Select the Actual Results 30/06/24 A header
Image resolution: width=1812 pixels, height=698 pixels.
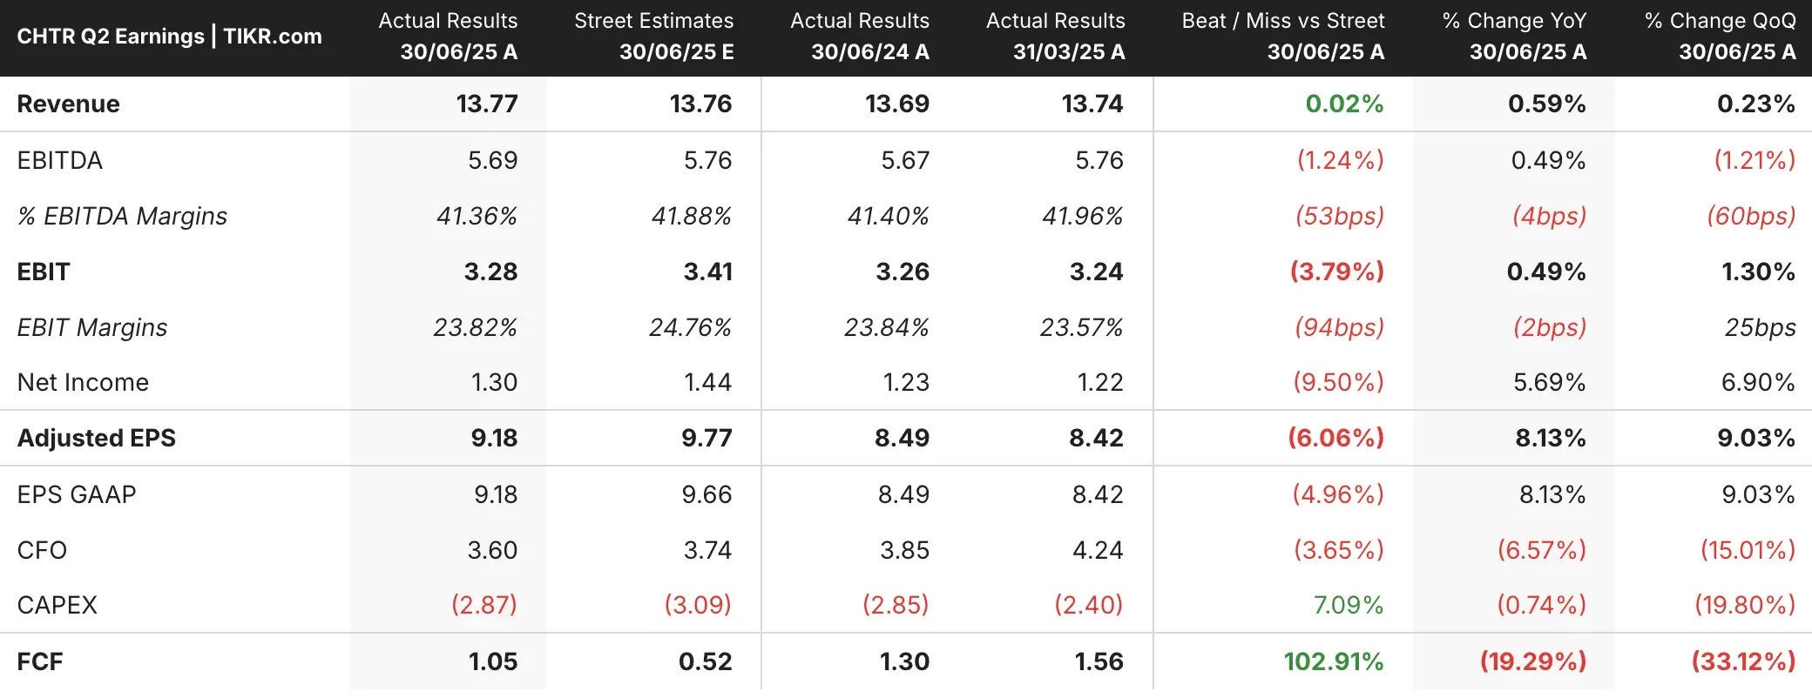point(860,37)
